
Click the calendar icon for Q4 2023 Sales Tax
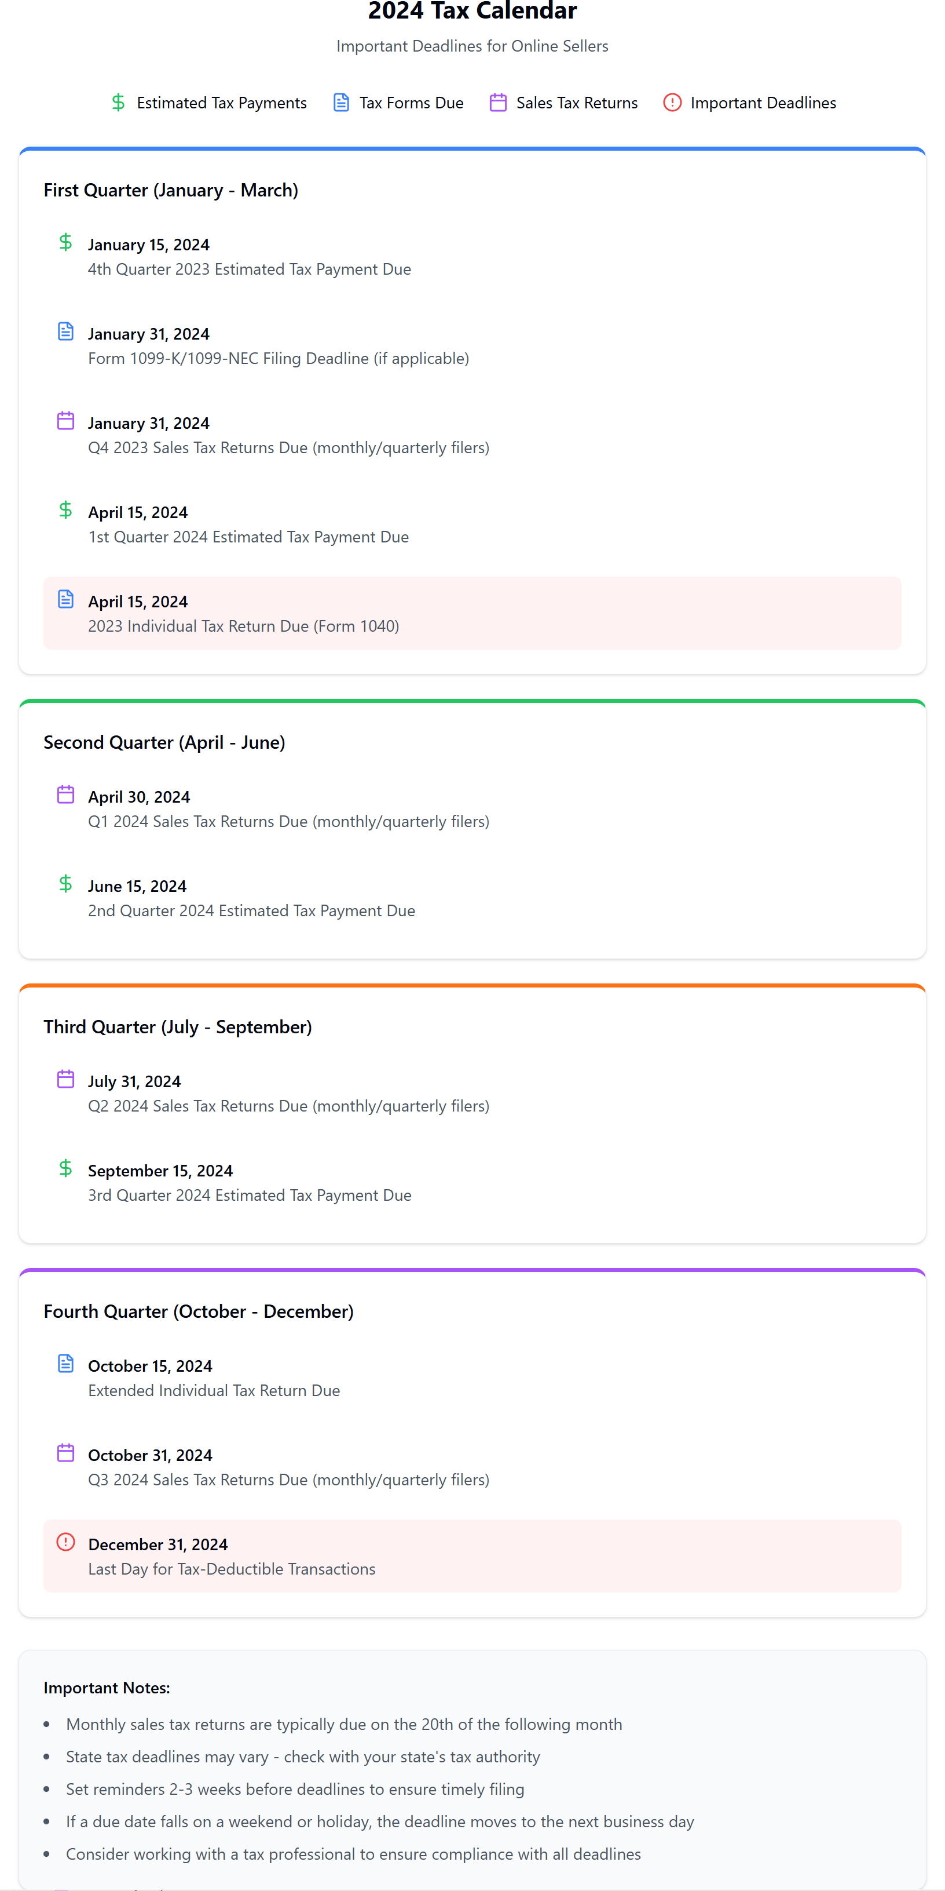click(x=65, y=421)
